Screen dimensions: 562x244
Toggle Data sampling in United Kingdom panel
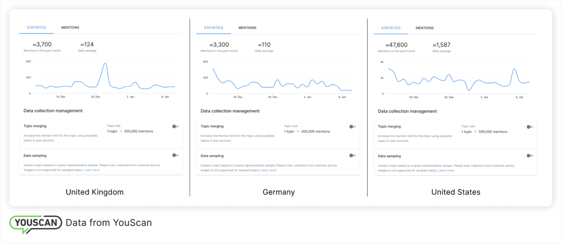pos(176,155)
